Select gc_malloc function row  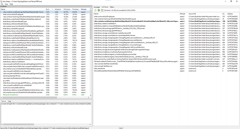coord(45,81)
